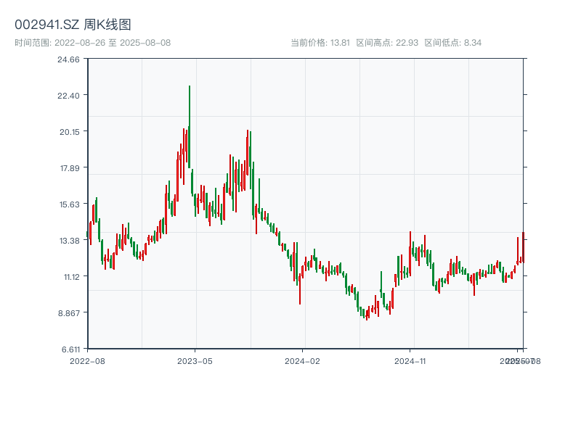The width and height of the screenshot is (581, 435).
Task: Select the current price value 当前价格: 13.81
Action: click(320, 43)
